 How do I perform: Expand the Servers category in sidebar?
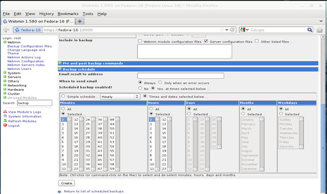pos(5,77)
